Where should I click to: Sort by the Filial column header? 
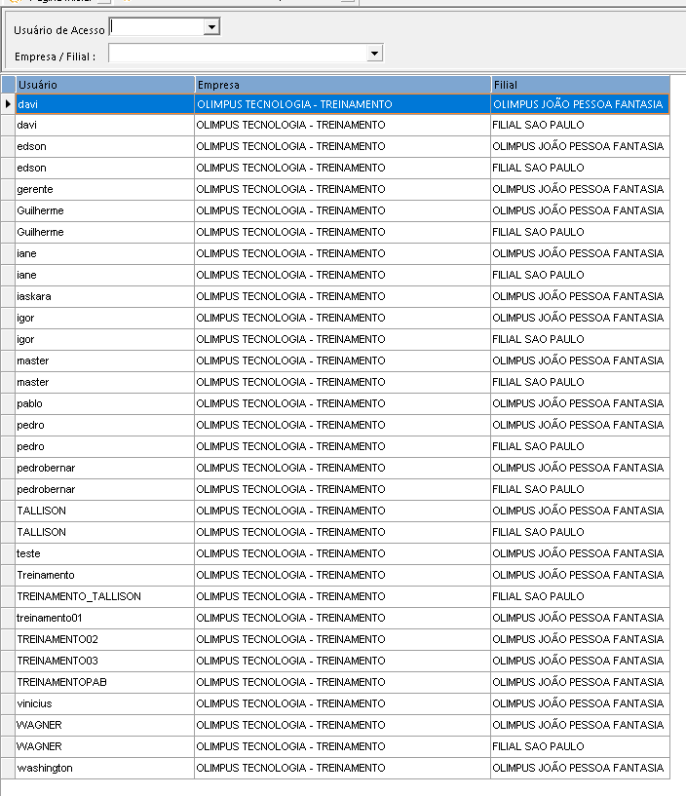tap(581, 85)
